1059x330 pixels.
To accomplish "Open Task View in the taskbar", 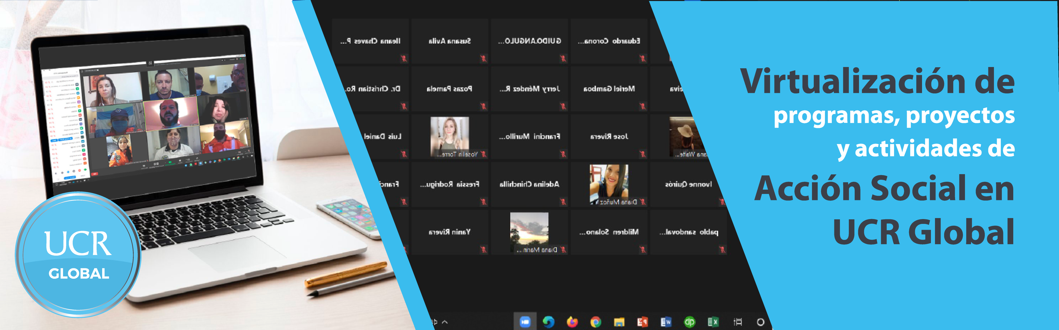I will (x=738, y=322).
